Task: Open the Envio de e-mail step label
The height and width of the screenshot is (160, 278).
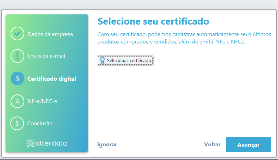Action: [46, 56]
